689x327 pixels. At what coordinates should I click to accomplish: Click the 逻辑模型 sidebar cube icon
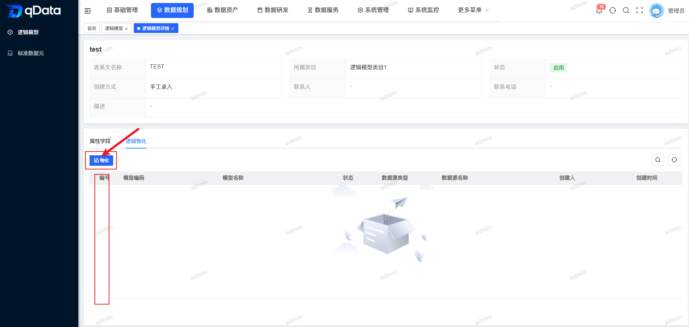(x=10, y=32)
